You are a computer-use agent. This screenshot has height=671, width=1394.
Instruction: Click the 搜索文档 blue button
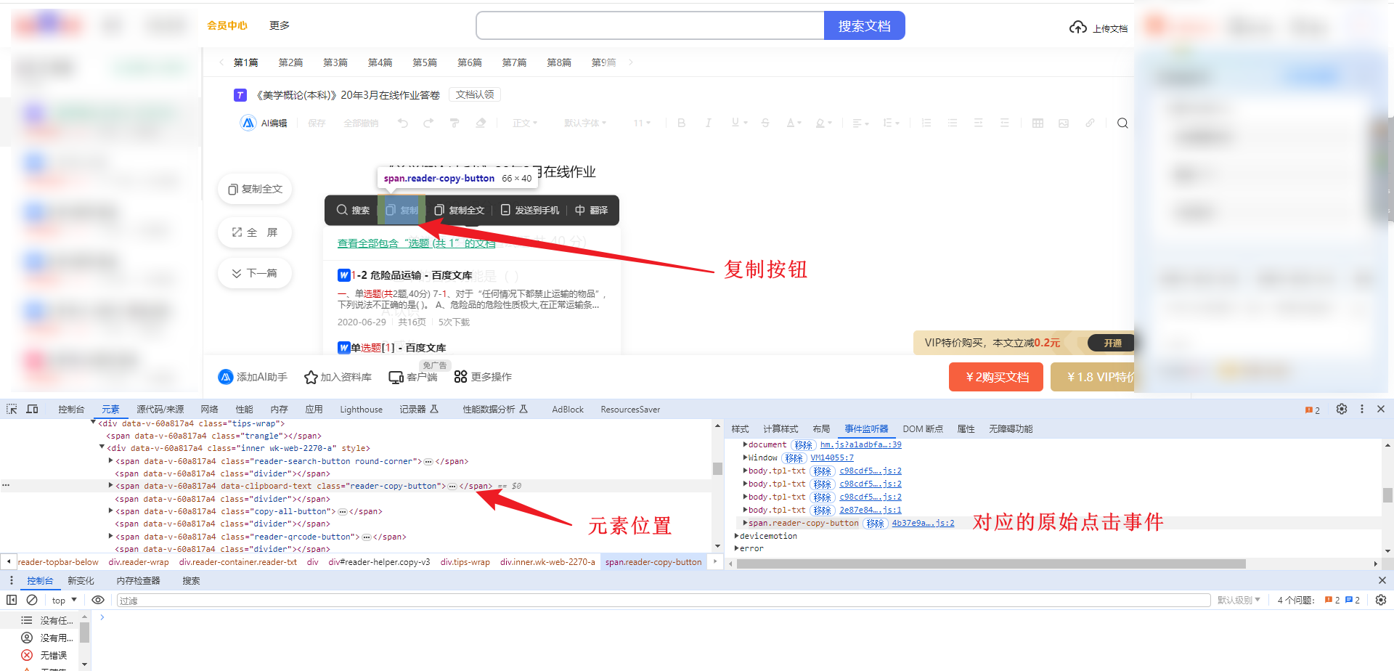(x=864, y=25)
